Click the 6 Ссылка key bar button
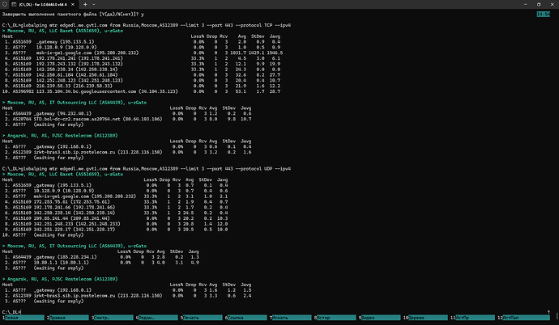Viewport: 559px width, 325px height. (x=247, y=318)
